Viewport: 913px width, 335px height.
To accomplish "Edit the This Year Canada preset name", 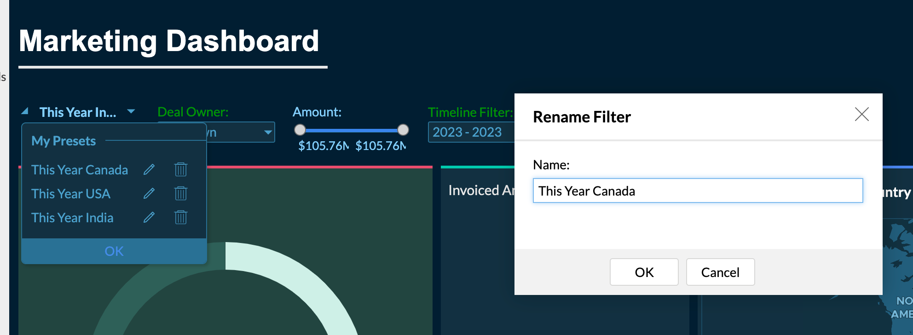I will pos(149,169).
